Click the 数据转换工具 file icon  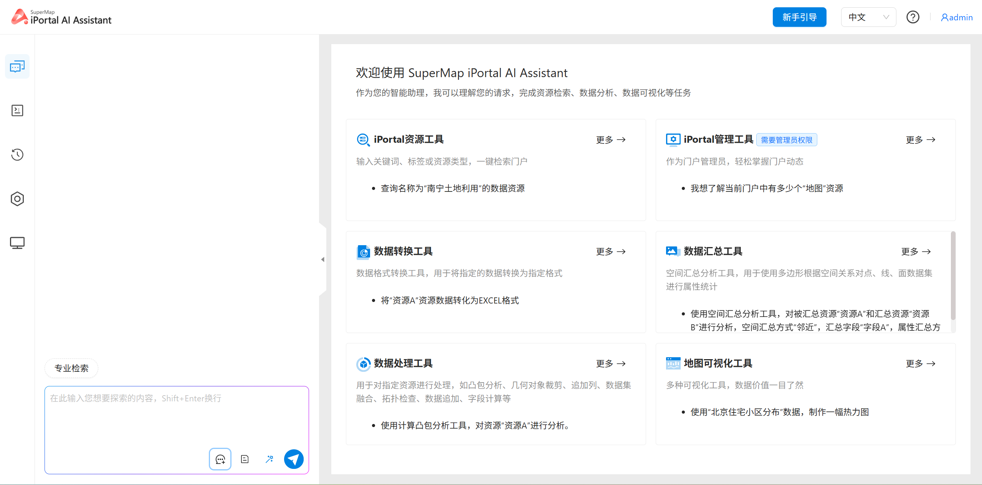click(363, 252)
